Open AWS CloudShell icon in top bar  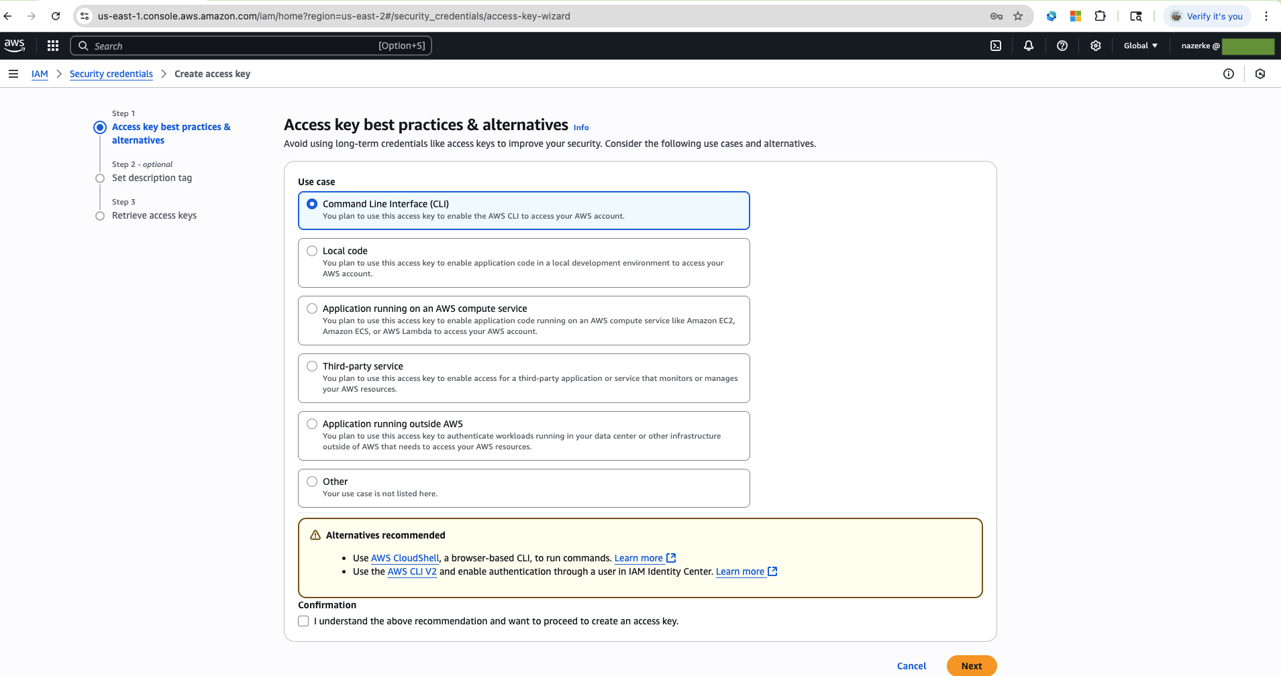coord(996,46)
